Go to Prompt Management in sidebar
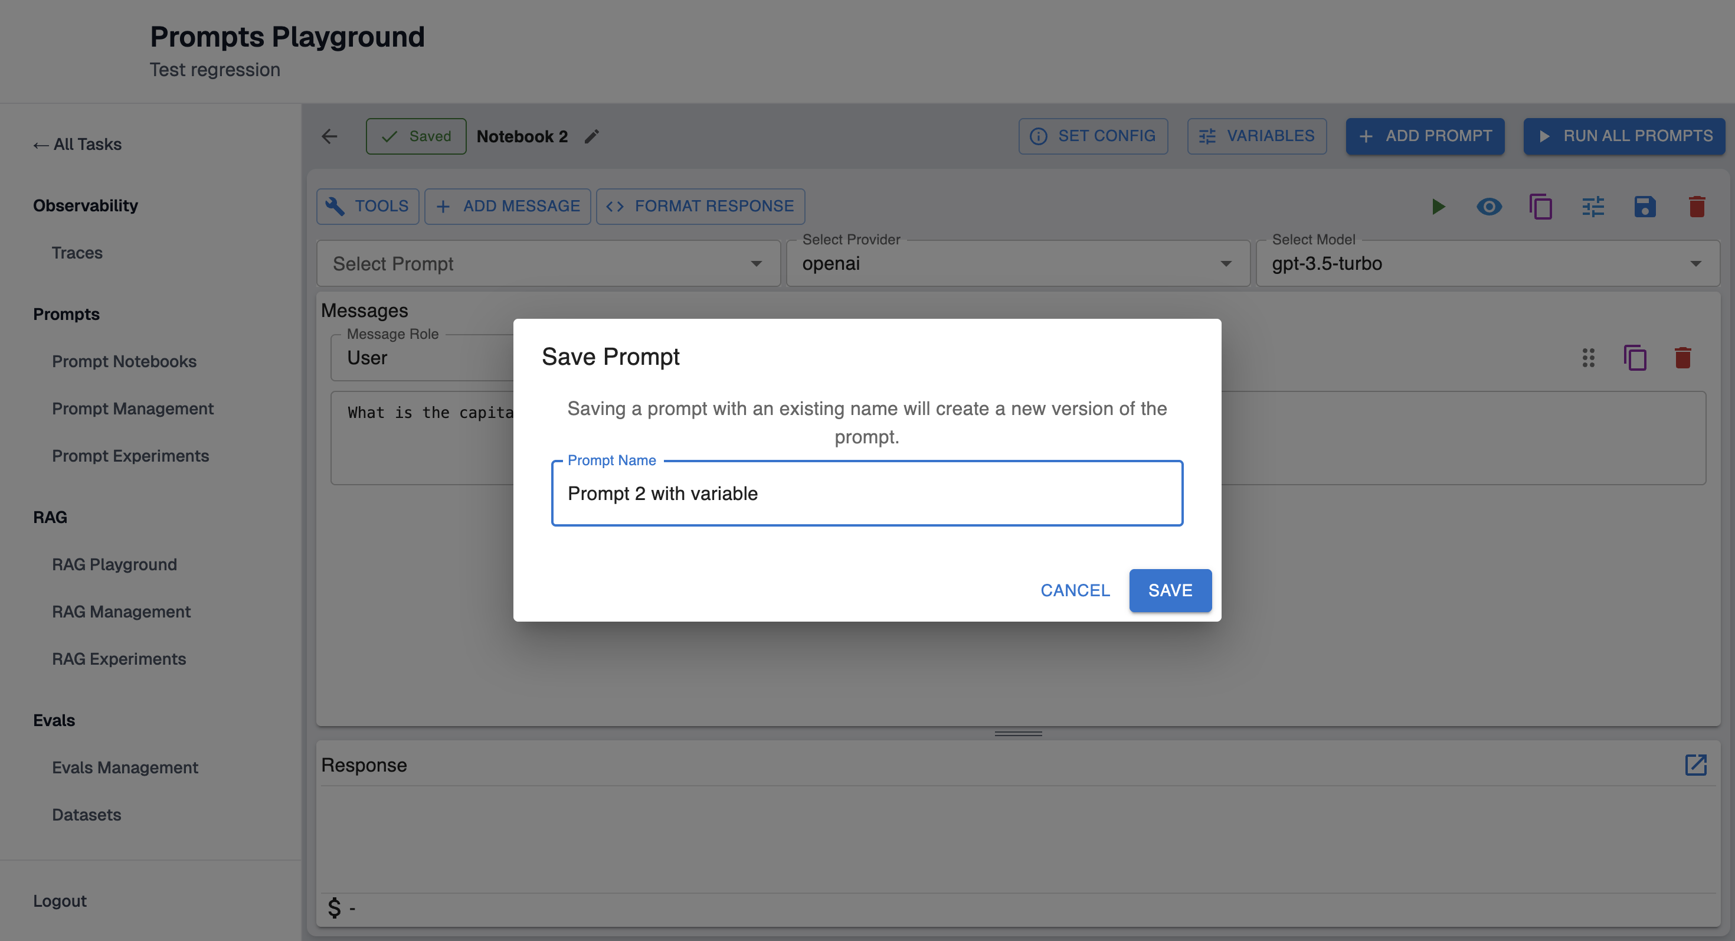This screenshot has height=941, width=1735. click(133, 408)
